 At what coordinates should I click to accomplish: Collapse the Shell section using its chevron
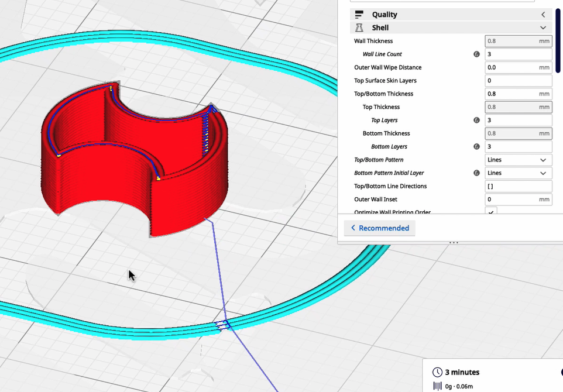(x=543, y=27)
